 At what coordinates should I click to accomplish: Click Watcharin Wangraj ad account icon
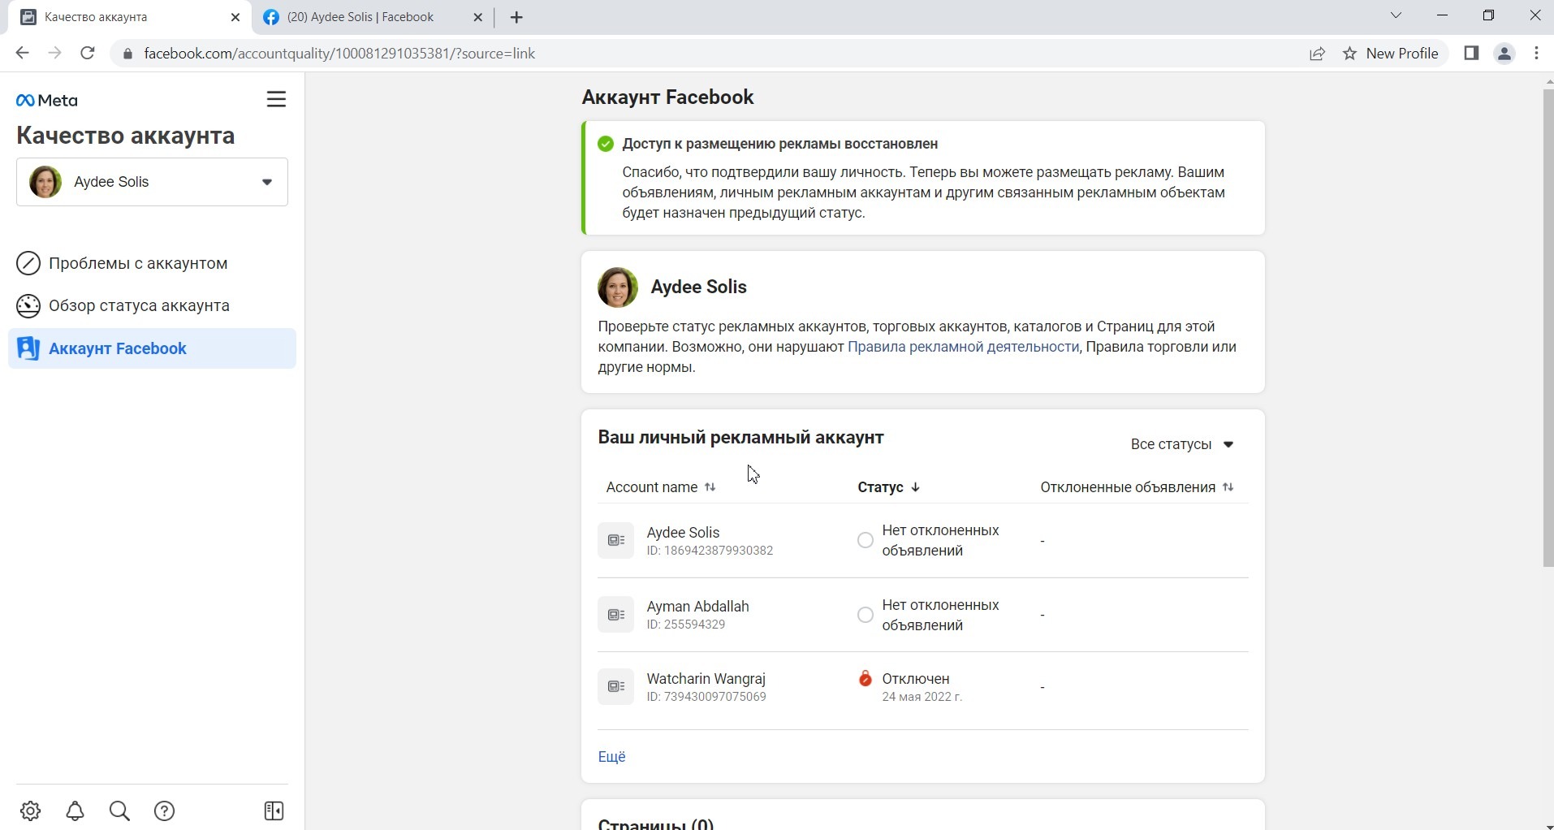pyautogui.click(x=616, y=687)
